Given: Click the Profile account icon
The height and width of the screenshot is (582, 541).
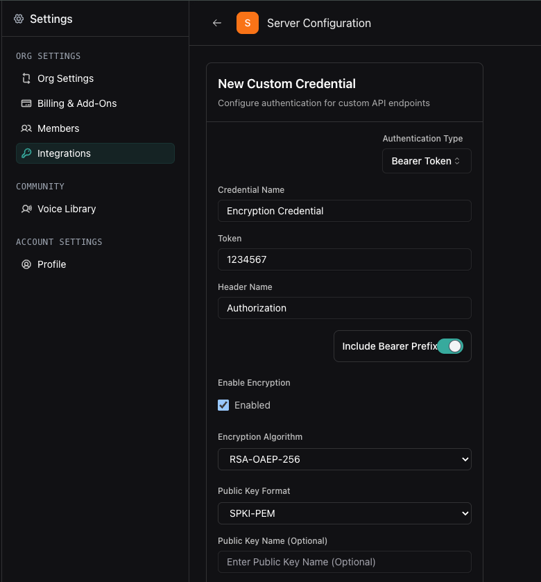Looking at the screenshot, I should [25, 264].
